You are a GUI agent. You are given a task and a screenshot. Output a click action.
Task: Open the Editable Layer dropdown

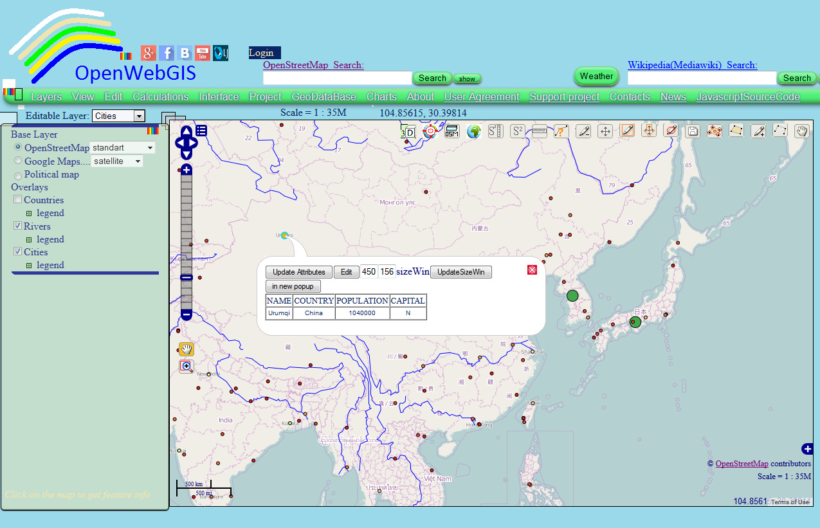(x=118, y=116)
